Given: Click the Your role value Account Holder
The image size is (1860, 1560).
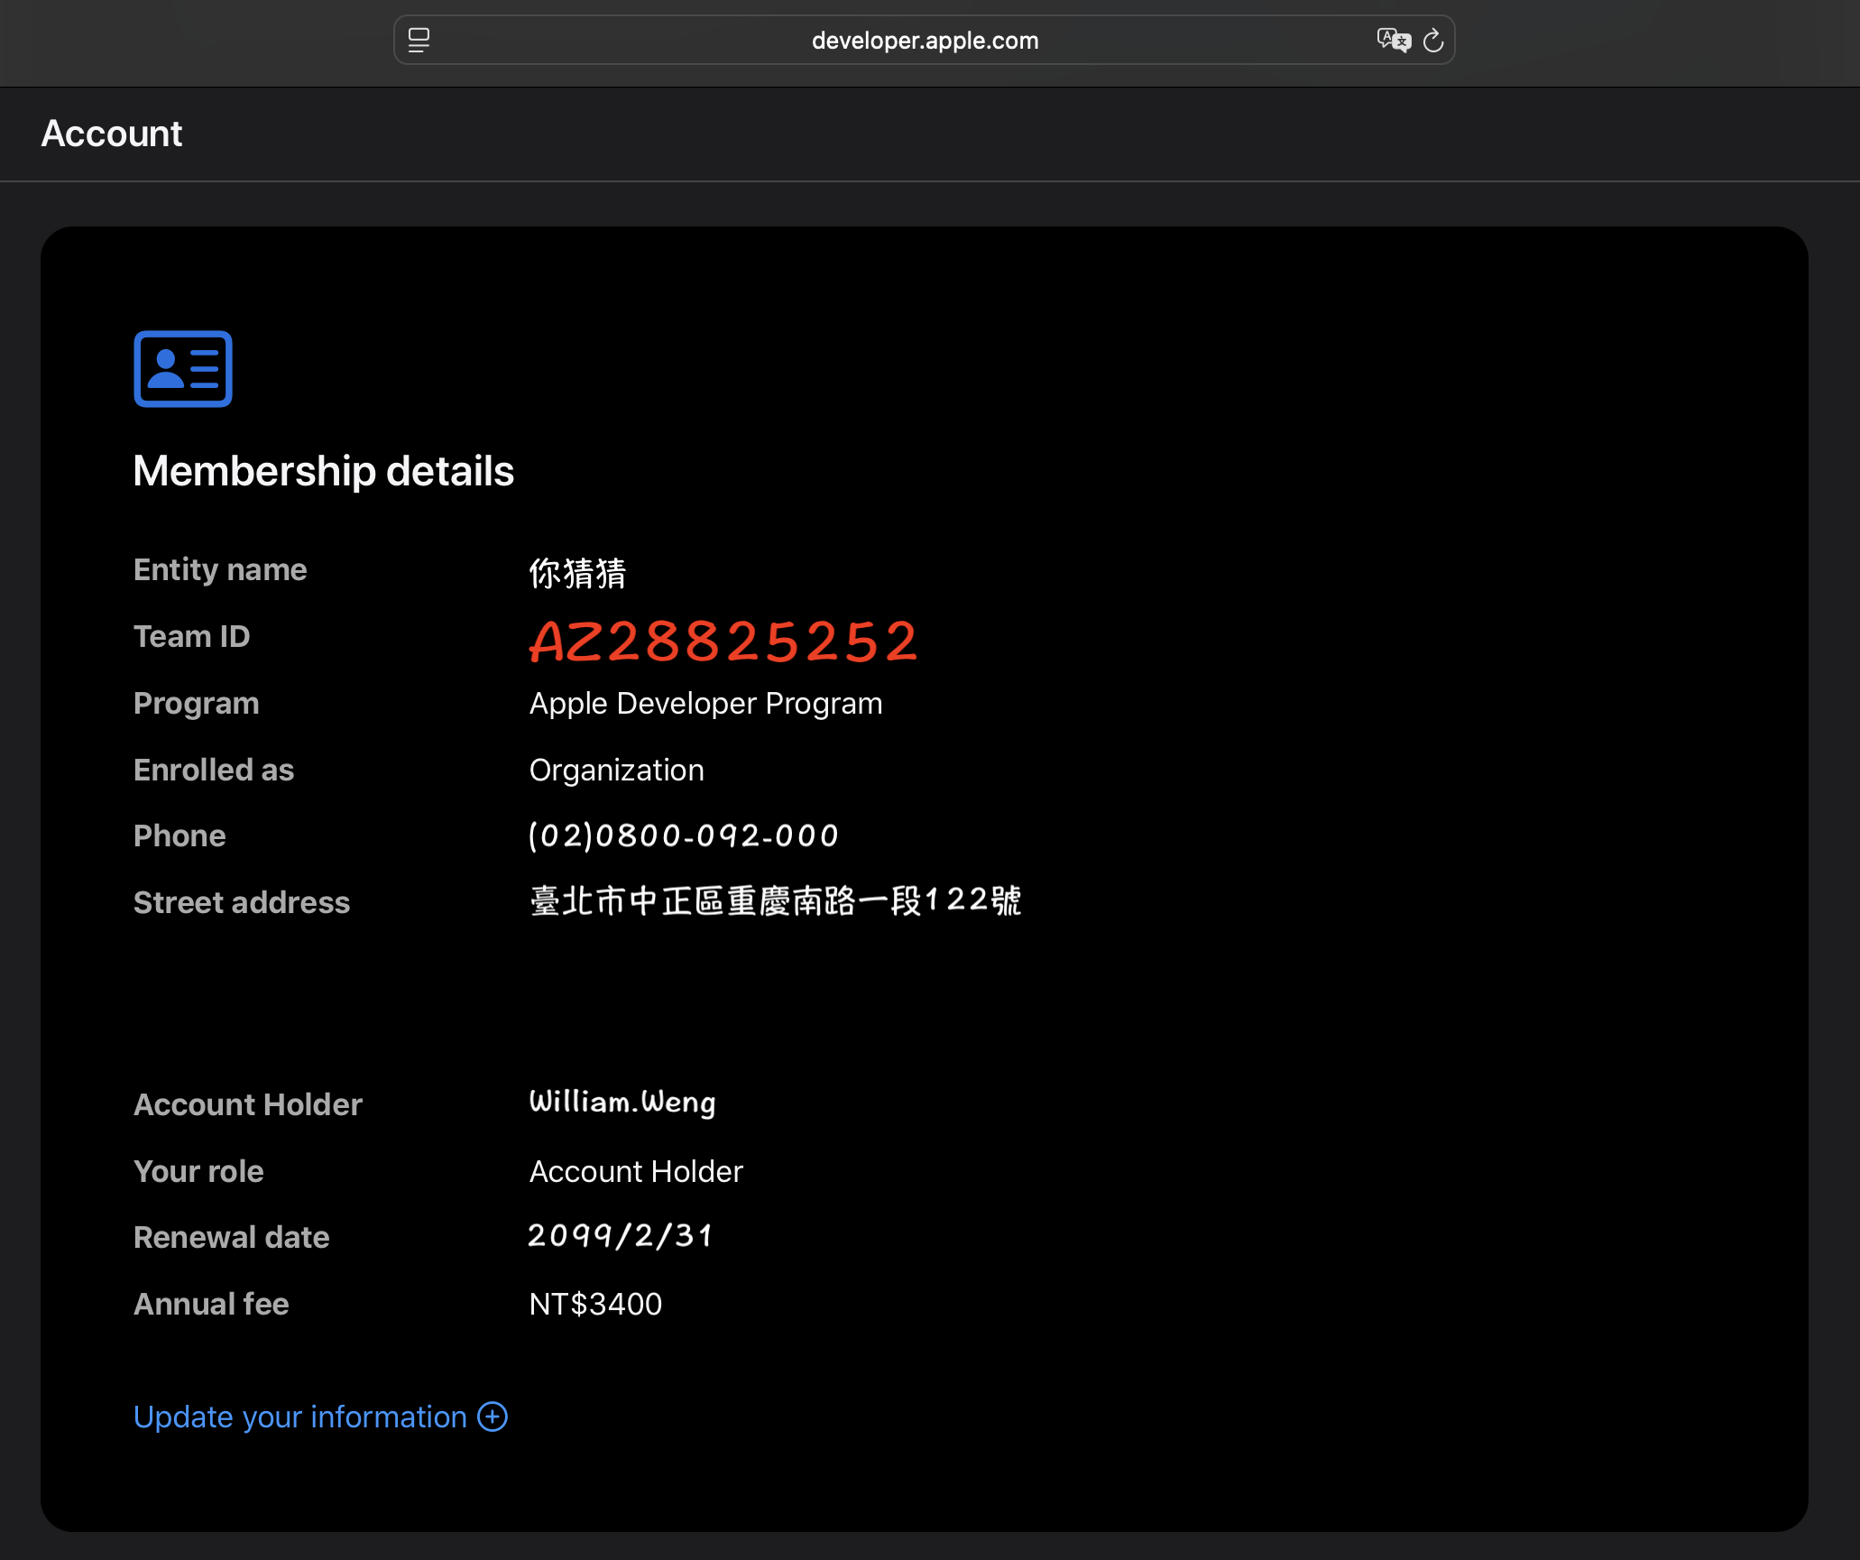Looking at the screenshot, I should 636,1171.
